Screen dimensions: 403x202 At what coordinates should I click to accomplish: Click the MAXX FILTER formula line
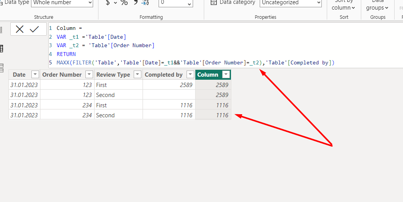(x=195, y=62)
